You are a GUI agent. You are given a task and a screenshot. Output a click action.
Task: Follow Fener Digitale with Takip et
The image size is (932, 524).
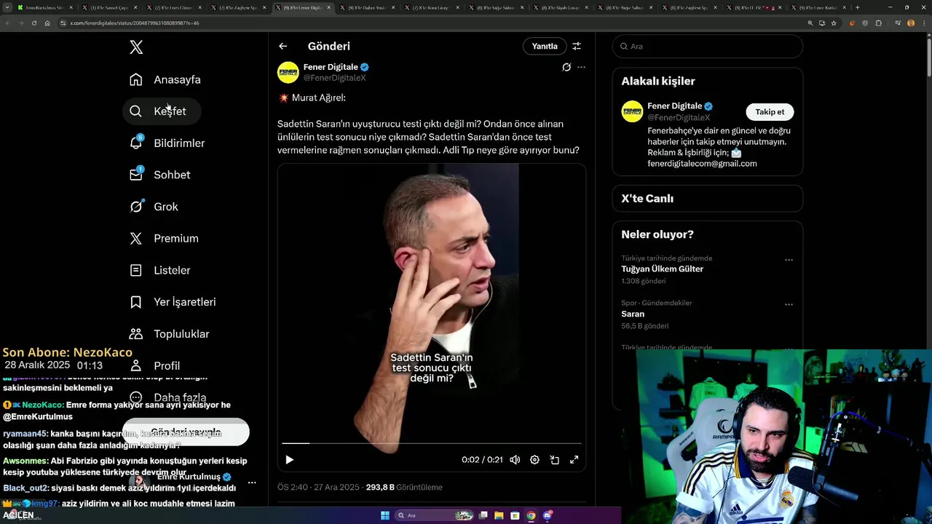pos(770,112)
